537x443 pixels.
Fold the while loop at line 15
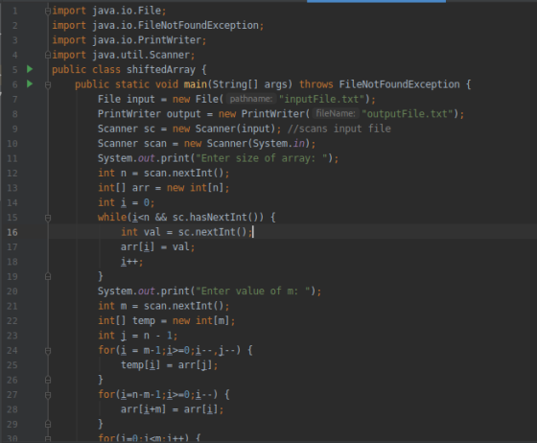click(48, 218)
